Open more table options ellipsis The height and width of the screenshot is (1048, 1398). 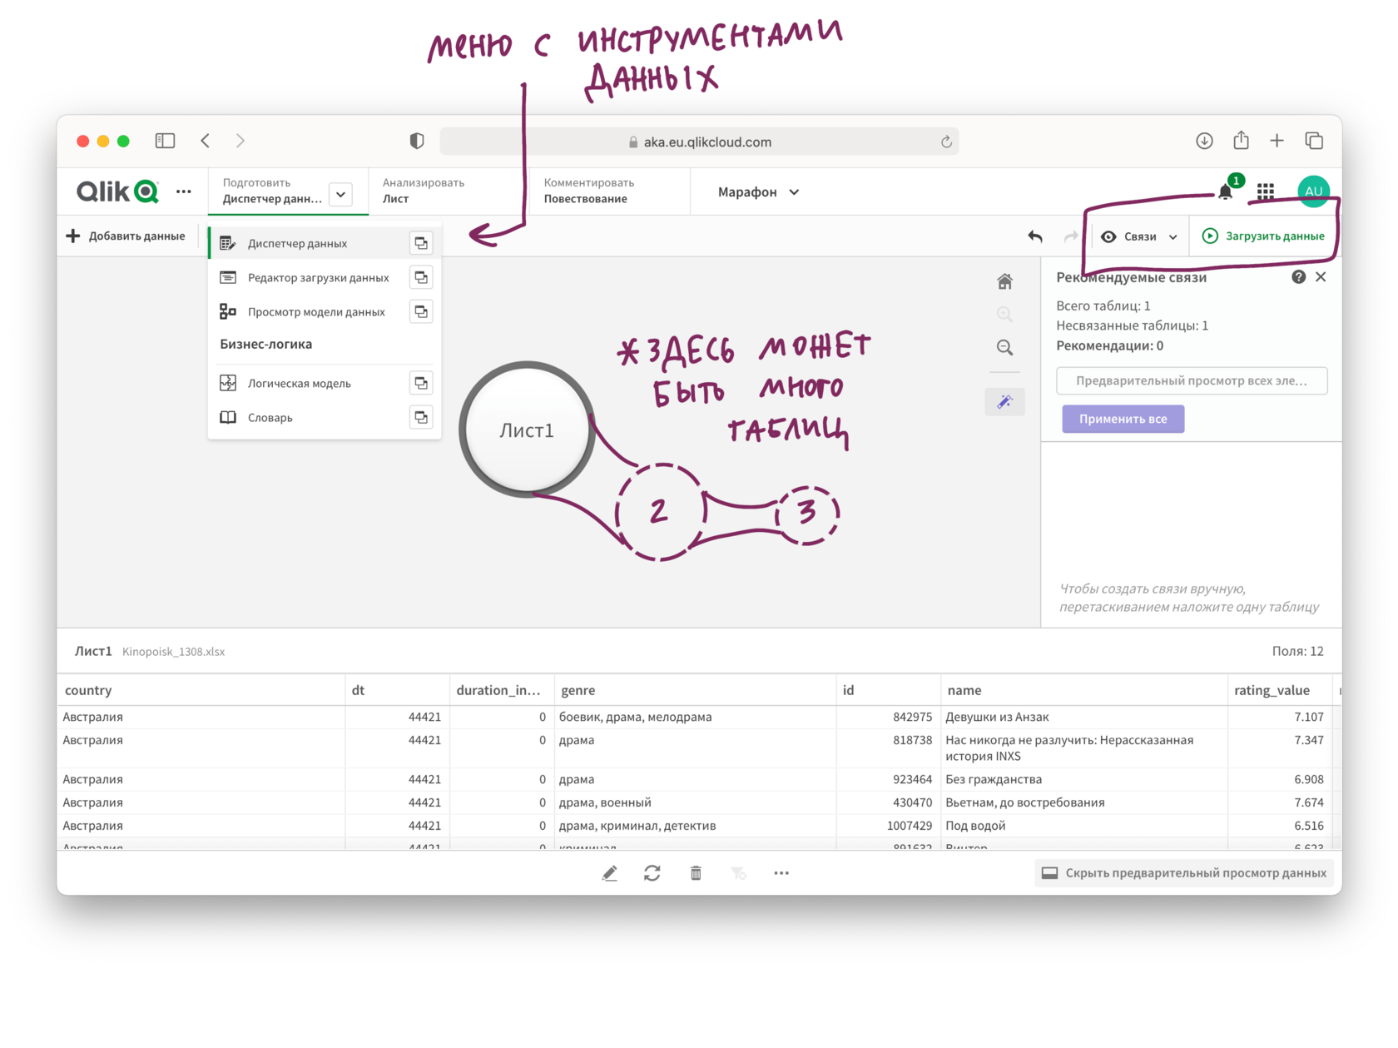click(781, 873)
